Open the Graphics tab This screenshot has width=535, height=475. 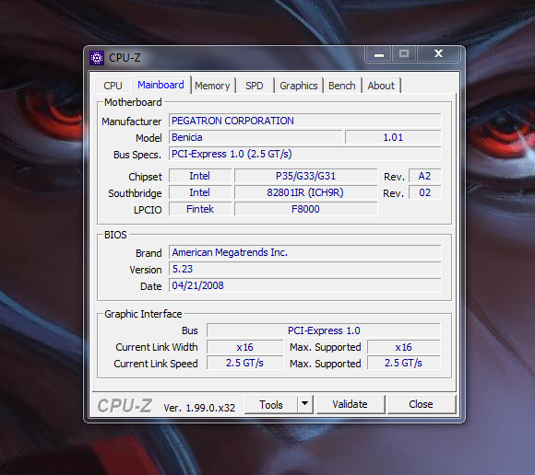click(299, 86)
